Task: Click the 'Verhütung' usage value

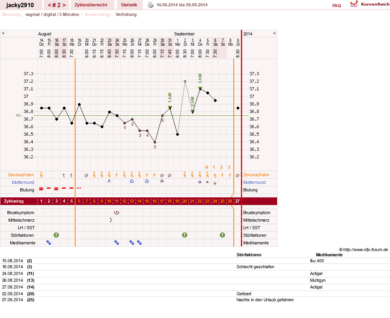Action: [x=126, y=14]
